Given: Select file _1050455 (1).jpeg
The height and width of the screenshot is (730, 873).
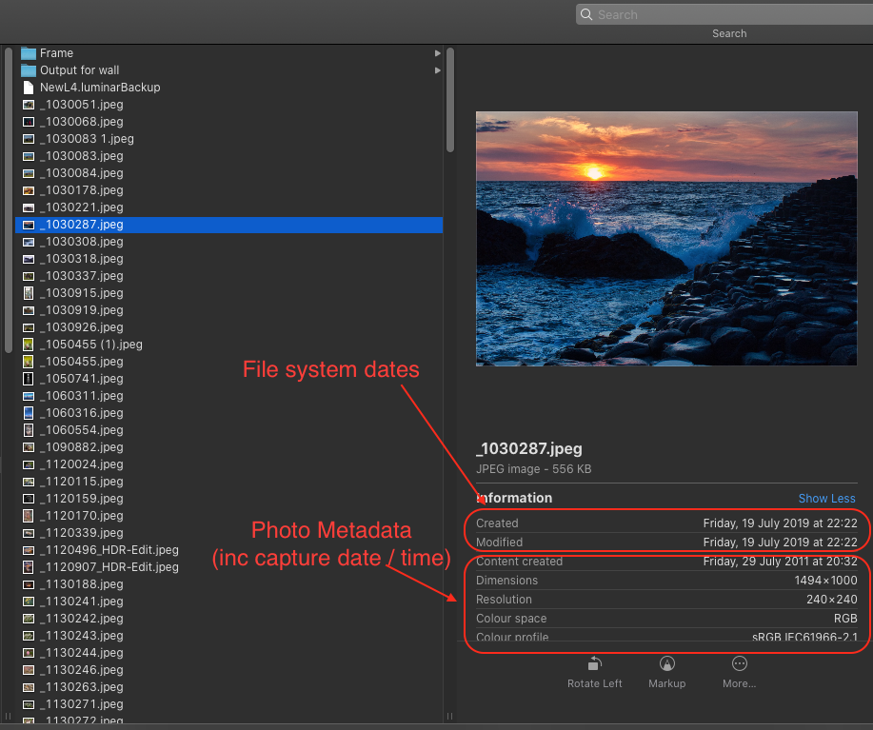Looking at the screenshot, I should point(91,345).
